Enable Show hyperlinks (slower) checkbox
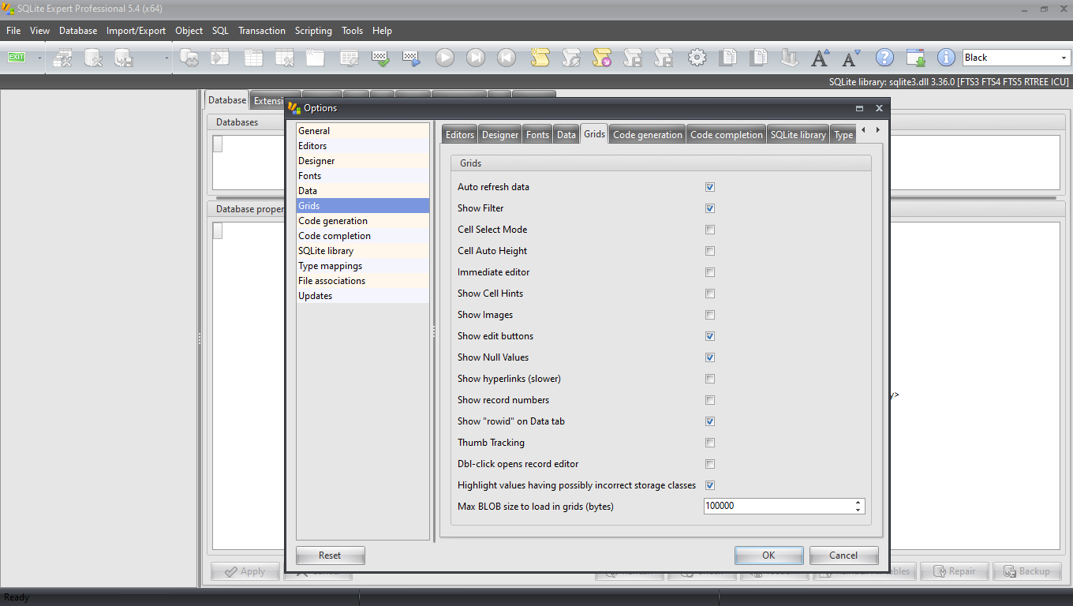The image size is (1073, 606). (710, 379)
